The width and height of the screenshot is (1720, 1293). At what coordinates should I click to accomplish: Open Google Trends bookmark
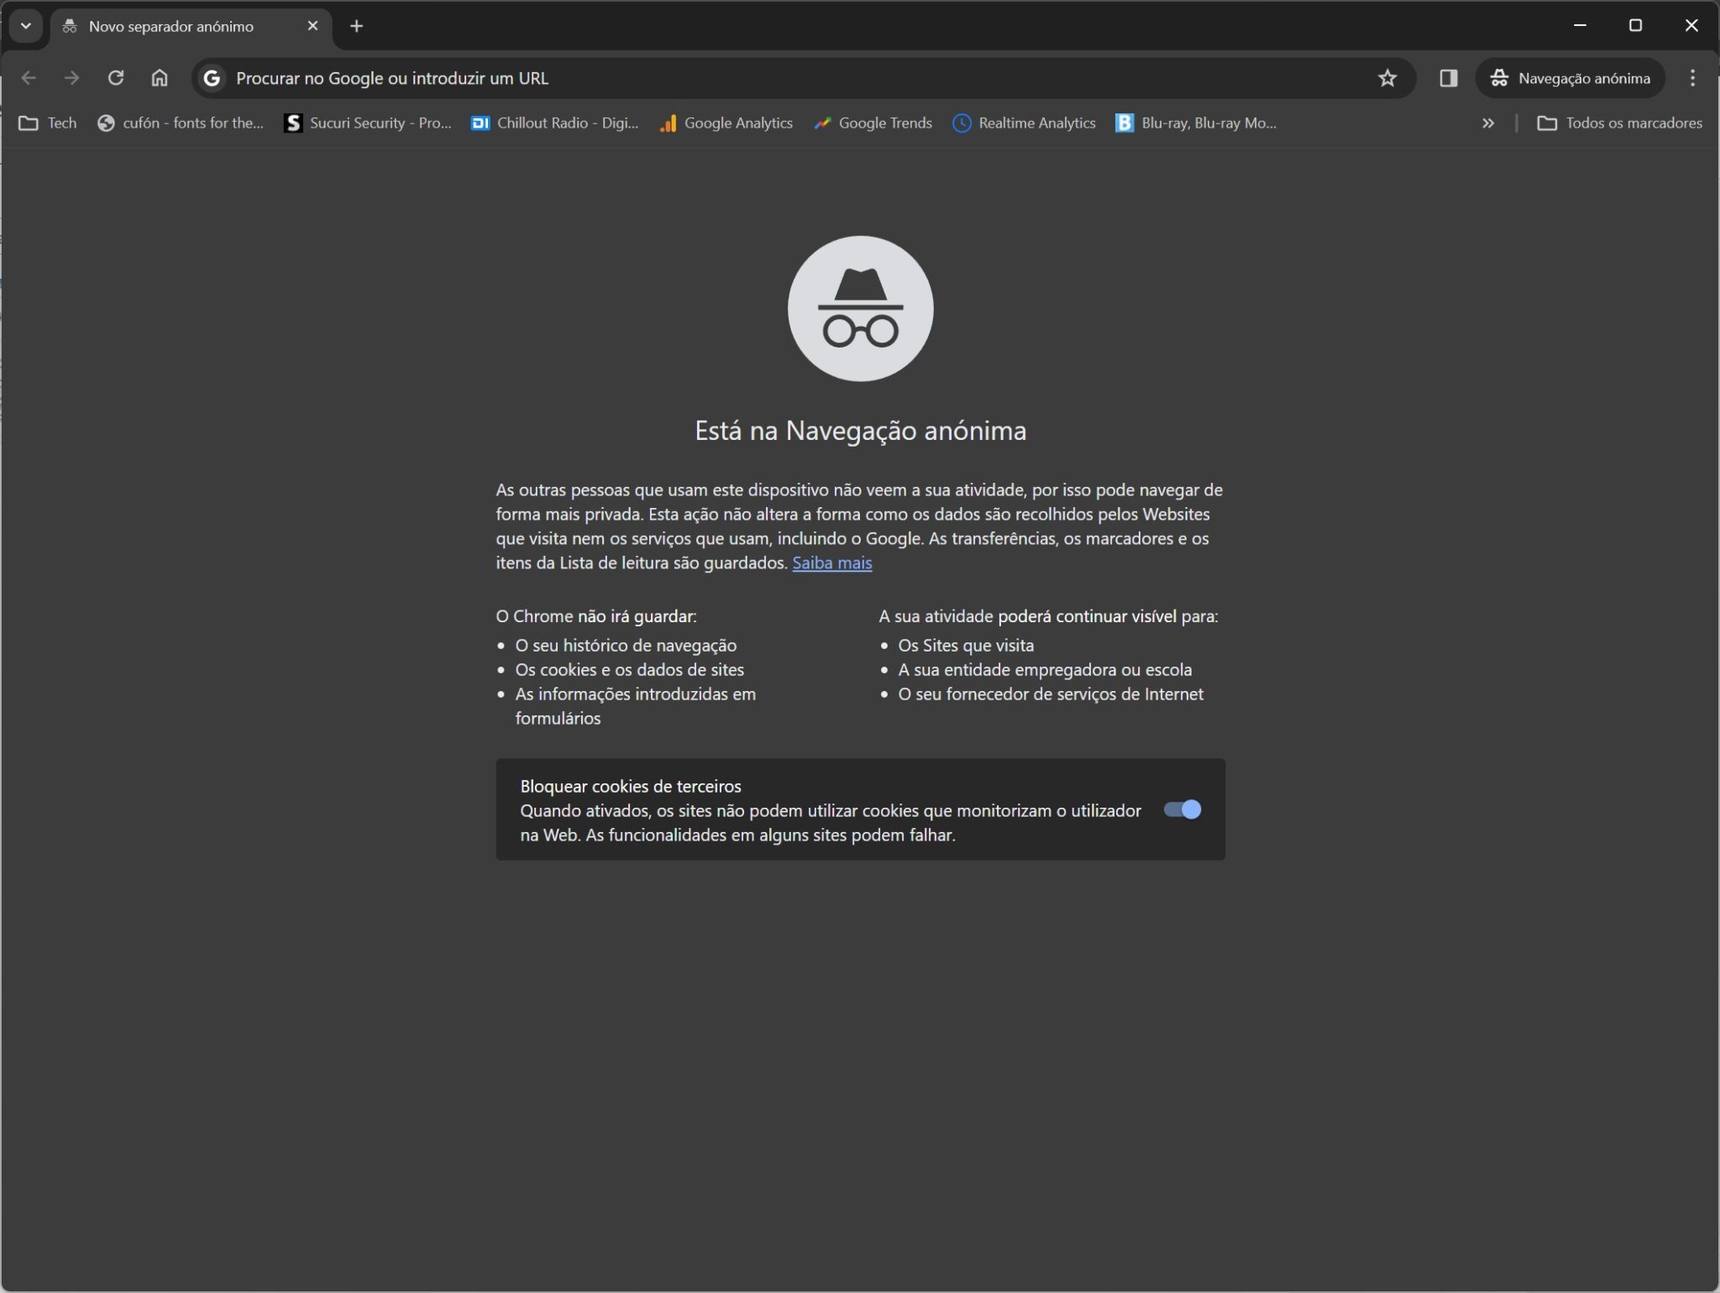coord(873,123)
